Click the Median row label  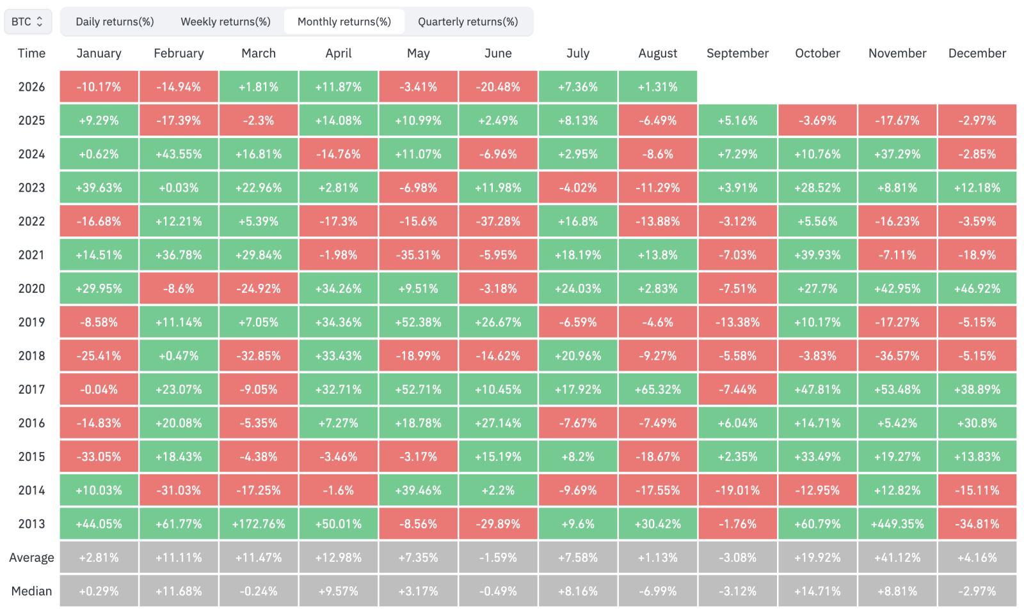[x=31, y=591]
